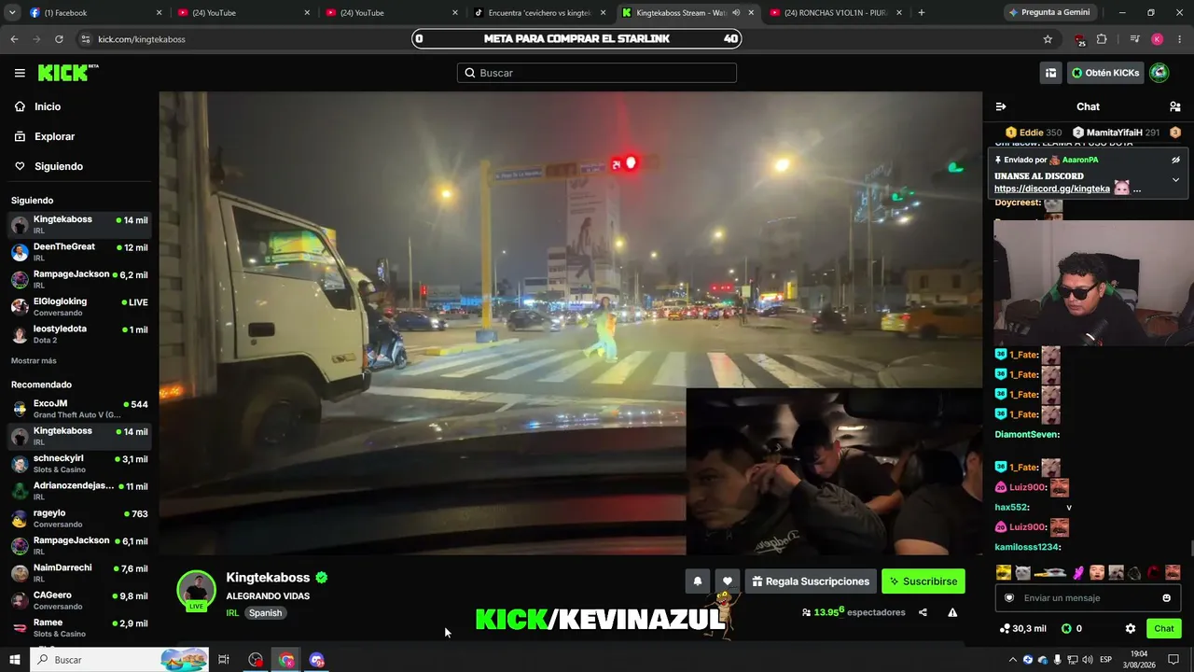Click the green Suscribirse button
Image resolution: width=1194 pixels, height=672 pixels.
[923, 581]
